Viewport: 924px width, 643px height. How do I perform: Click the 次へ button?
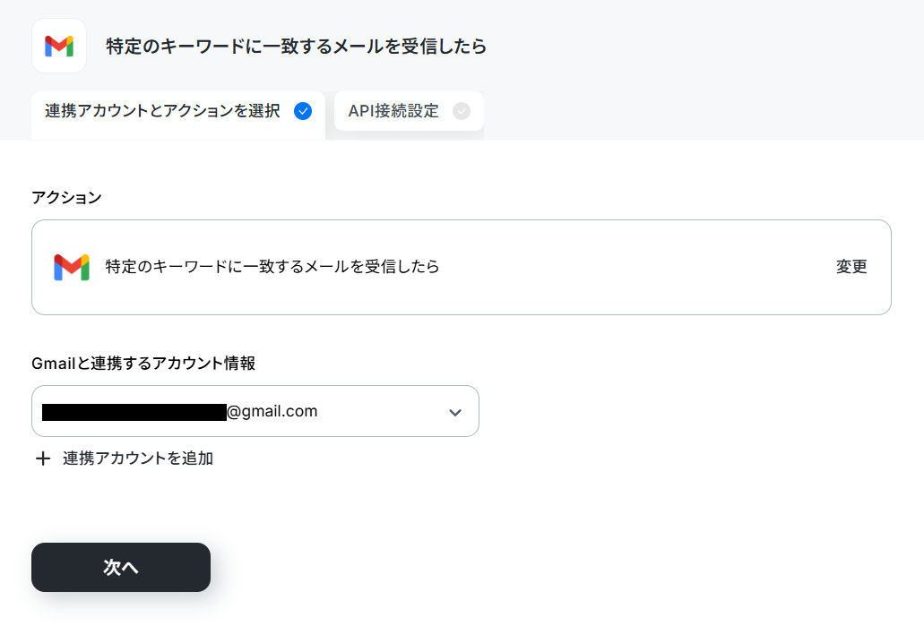(121, 567)
